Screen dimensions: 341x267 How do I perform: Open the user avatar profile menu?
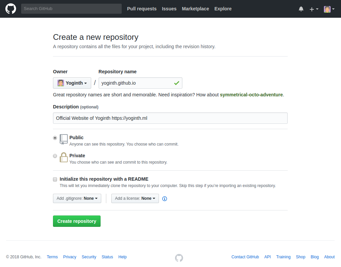329,9
